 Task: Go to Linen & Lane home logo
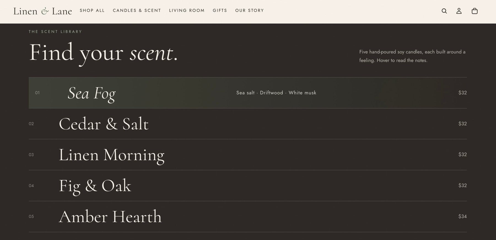point(42,11)
